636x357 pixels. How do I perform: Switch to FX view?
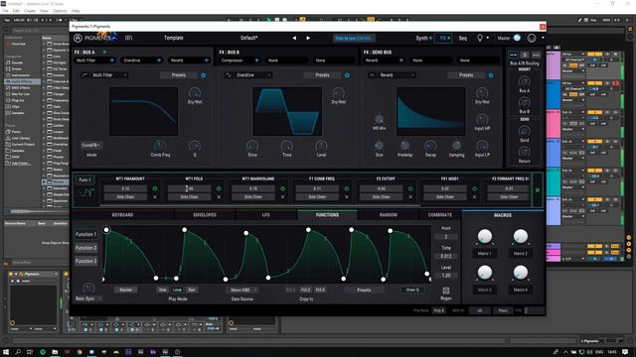tap(443, 38)
